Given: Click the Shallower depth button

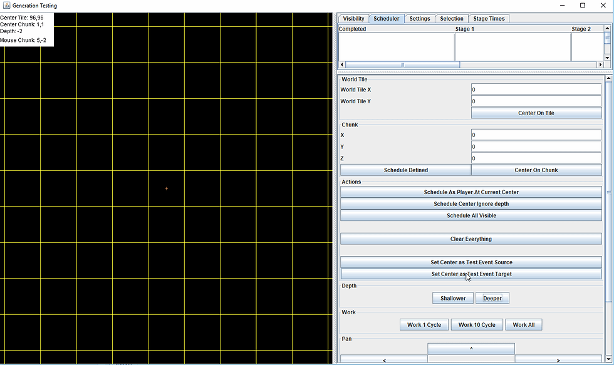Looking at the screenshot, I should click(453, 298).
